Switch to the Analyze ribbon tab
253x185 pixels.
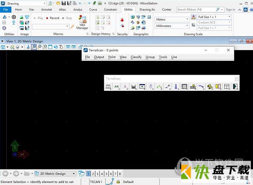pyautogui.click(x=78, y=9)
